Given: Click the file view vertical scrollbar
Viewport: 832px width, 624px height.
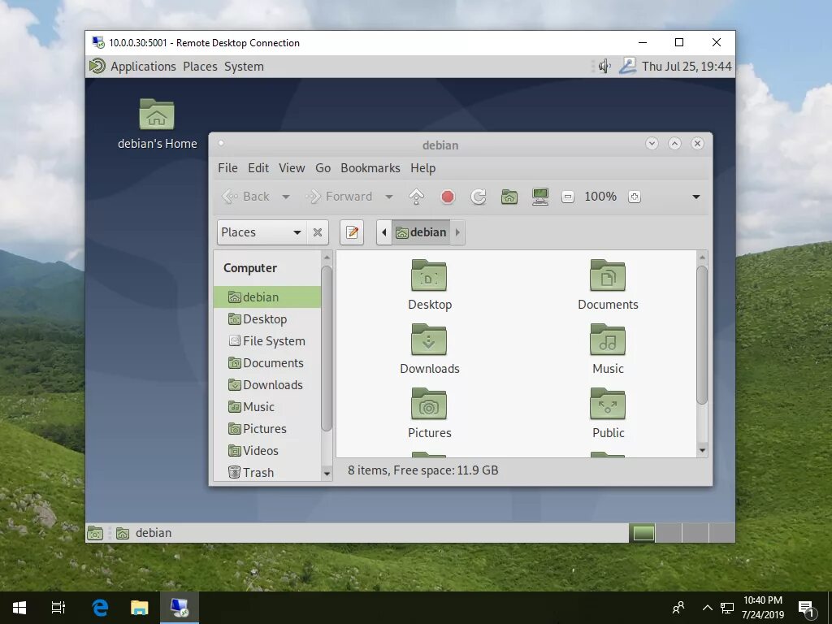Looking at the screenshot, I should [702, 335].
